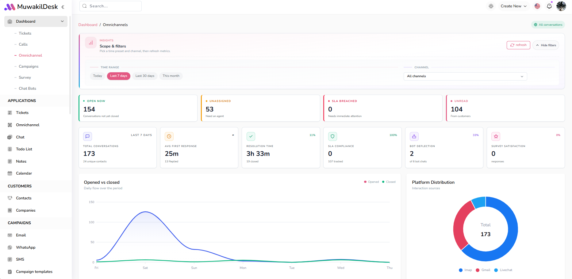Image resolution: width=572 pixels, height=279 pixels.
Task: Click the Todo List icon
Action: 10,149
